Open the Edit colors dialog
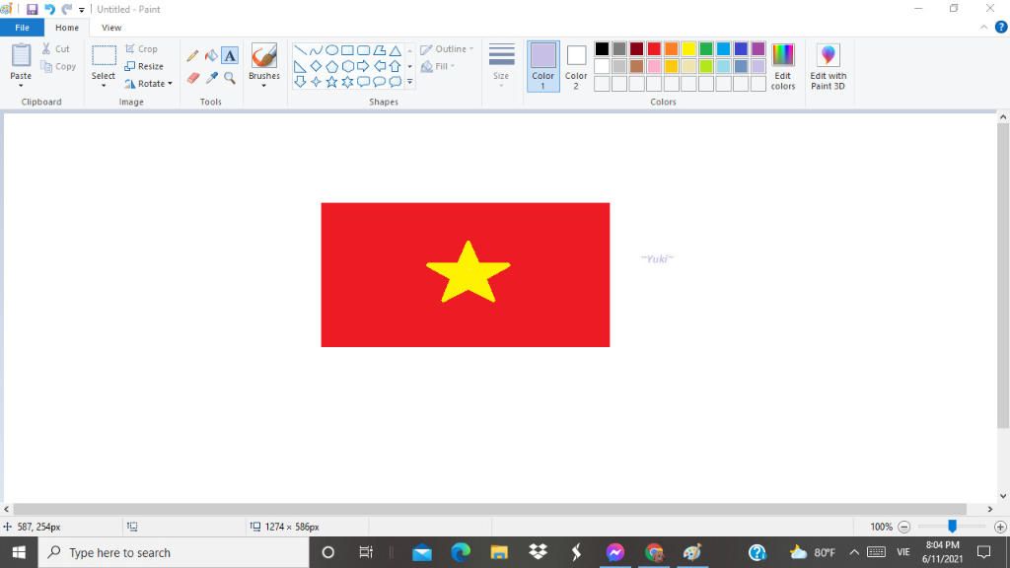 pyautogui.click(x=783, y=66)
